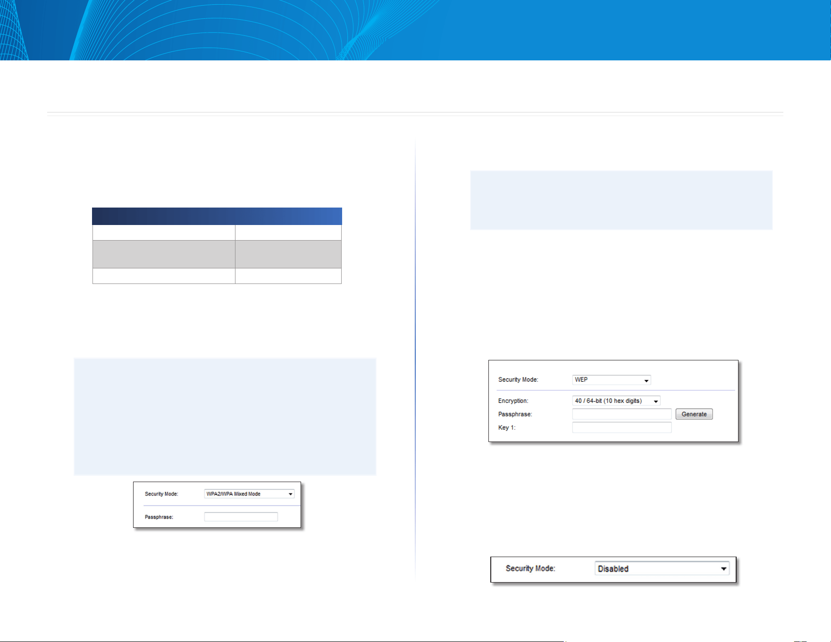Click the Passphrase field beside Generate

pyautogui.click(x=621, y=414)
